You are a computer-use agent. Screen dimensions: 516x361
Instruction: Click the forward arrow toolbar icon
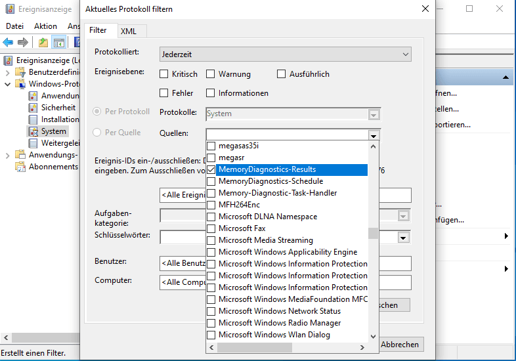click(23, 43)
